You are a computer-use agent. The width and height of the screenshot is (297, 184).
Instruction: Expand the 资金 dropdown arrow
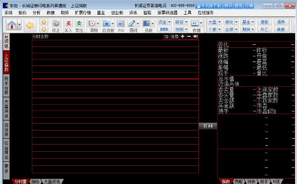coord(169,22)
